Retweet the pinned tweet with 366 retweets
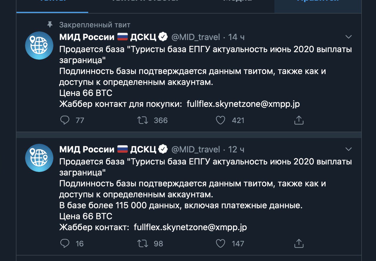This screenshot has height=261, width=376. [x=143, y=120]
